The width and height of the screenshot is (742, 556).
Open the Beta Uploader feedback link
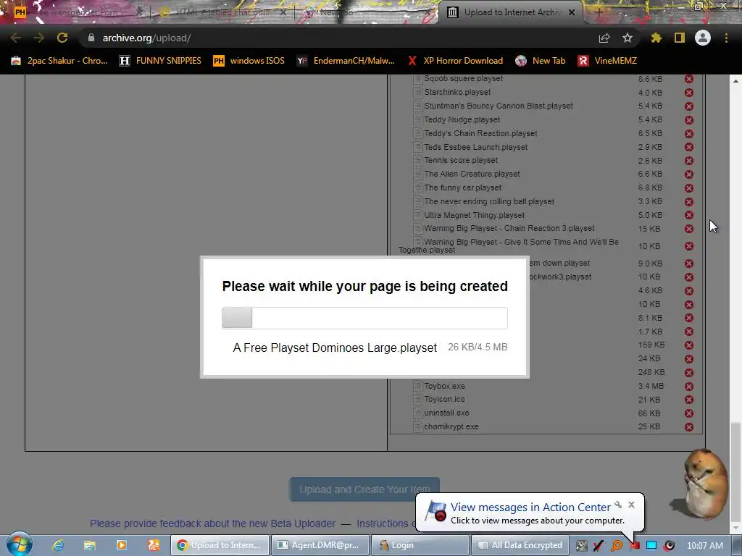coord(212,523)
